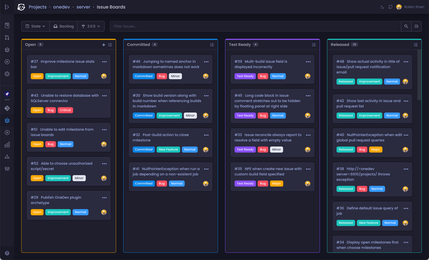This screenshot has width=429, height=260.
Task: Click the Critical red label on issue #43
Action: 65,110
